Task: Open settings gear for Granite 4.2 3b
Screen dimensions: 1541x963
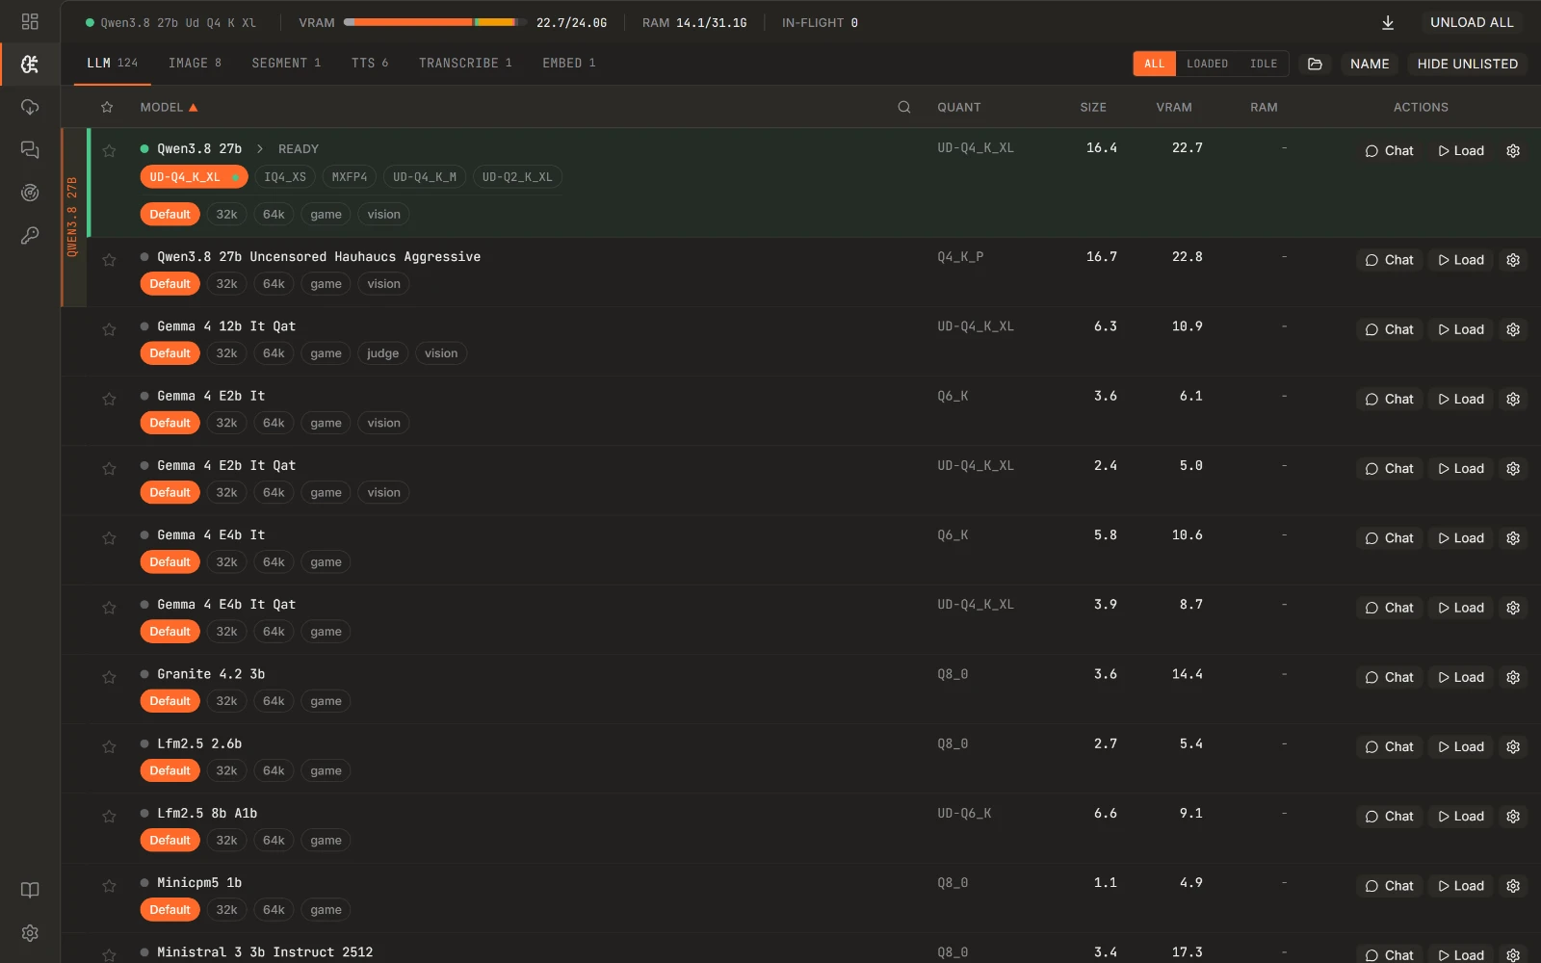Action: pyautogui.click(x=1513, y=677)
